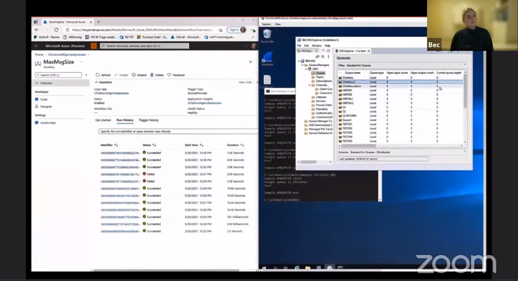This screenshot has width=518, height=281.
Task: Open the RD TFS bookmark
Action: (127, 37)
